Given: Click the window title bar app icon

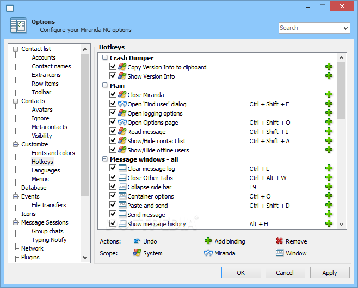Looking at the screenshot, I should [x=10, y=9].
